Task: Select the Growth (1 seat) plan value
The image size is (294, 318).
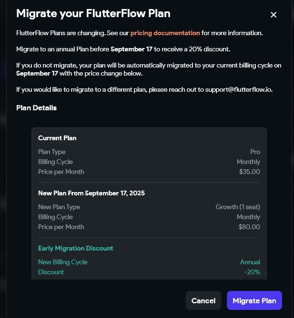Action: click(238, 207)
